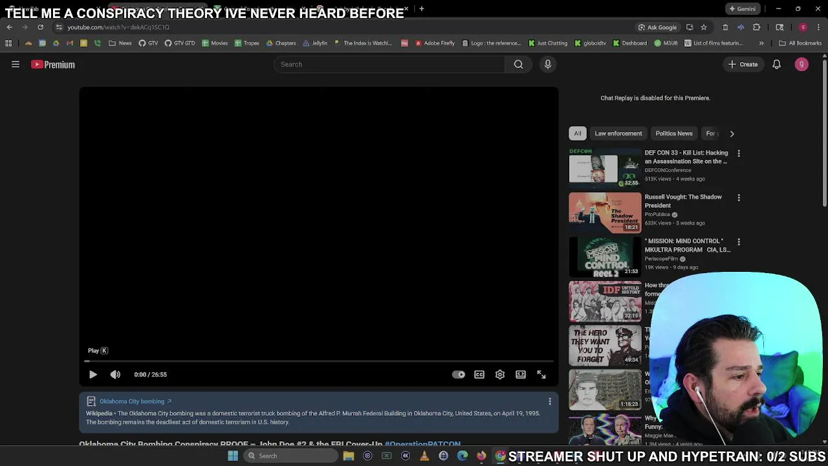Screen dimensions: 828x466
Task: Launch VLC from the taskbar cone icon
Action: 424,456
